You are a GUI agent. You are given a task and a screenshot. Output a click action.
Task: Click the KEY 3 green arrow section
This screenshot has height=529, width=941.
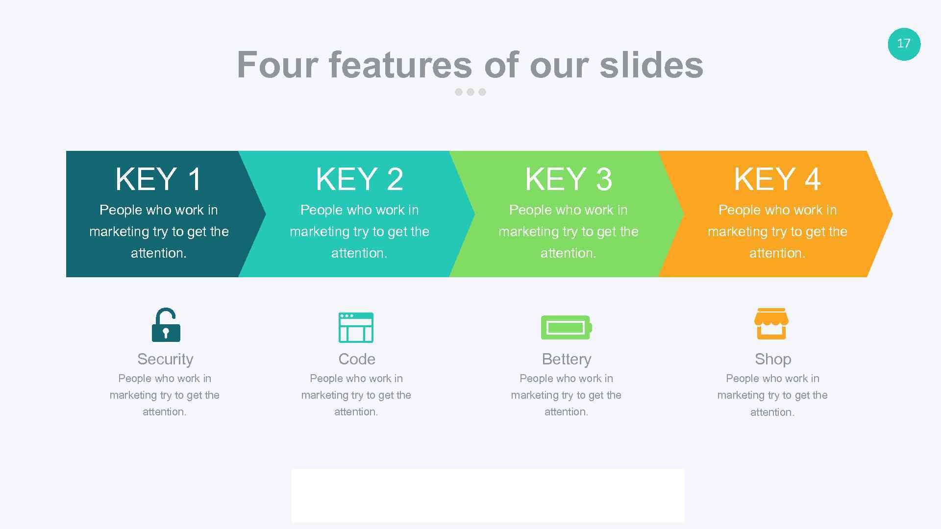click(x=568, y=213)
